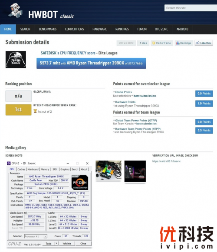Select the CPU tab in CPU-Z
The image size is (217, 252).
tap(12, 169)
